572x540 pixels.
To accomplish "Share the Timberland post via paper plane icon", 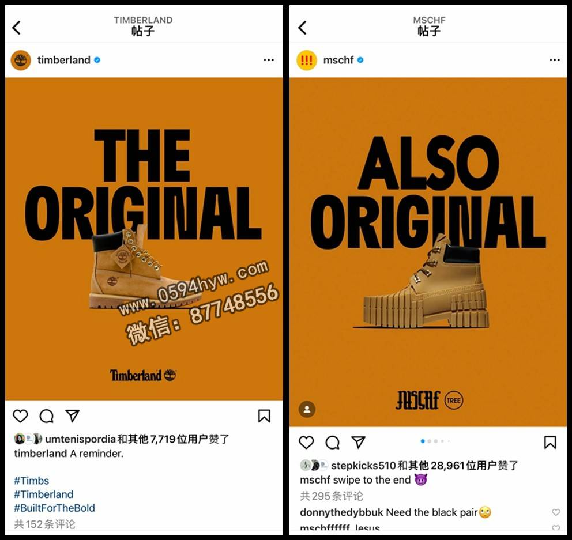I will (x=72, y=416).
